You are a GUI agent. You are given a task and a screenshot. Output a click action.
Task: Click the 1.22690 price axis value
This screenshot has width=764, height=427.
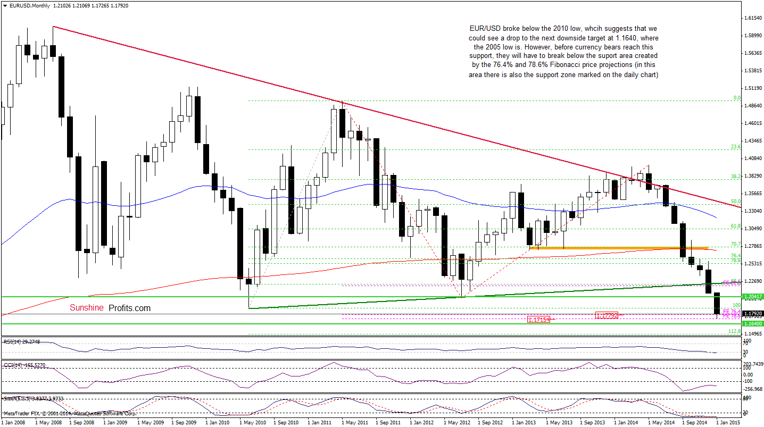[x=753, y=281]
